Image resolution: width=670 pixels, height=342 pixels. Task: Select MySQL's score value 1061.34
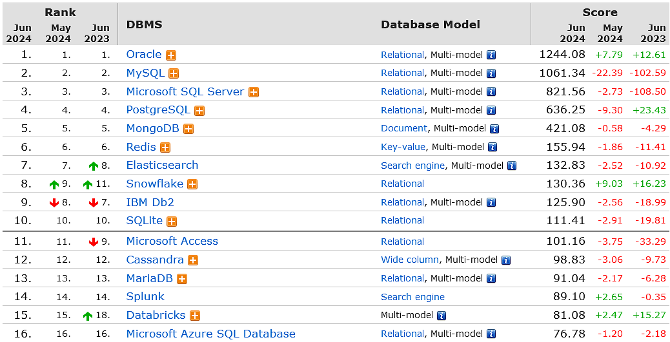(562, 73)
